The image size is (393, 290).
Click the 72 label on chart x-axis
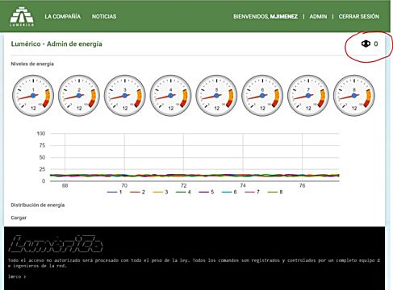coord(183,185)
